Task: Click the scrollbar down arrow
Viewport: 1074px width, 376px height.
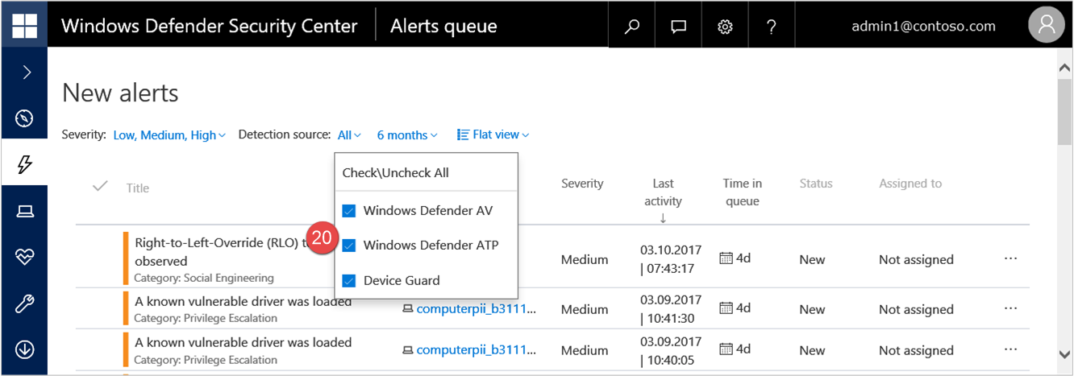Action: coord(1064,353)
